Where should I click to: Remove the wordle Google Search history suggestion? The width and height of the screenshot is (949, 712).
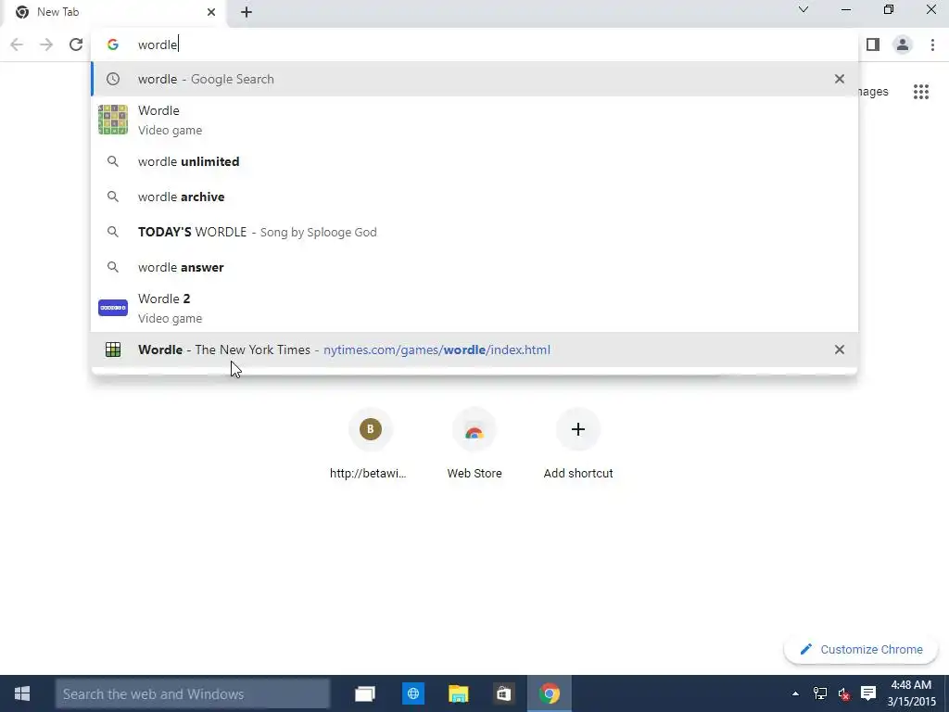point(840,79)
